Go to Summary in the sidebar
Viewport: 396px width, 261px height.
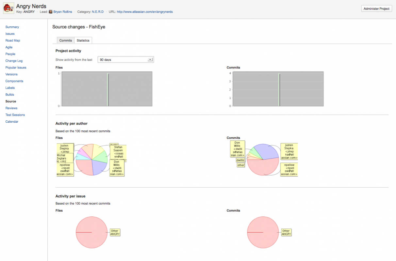(12, 27)
